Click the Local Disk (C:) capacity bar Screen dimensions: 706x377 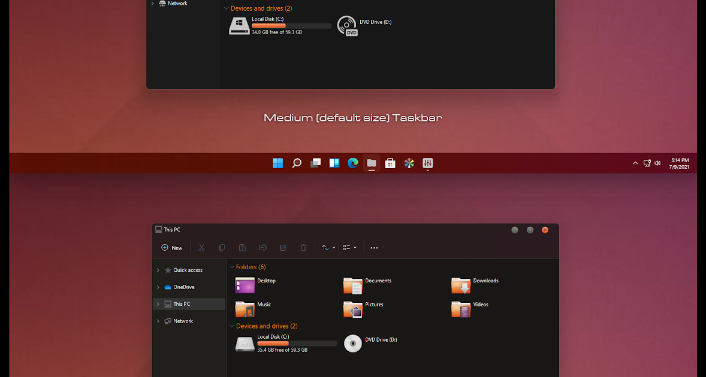pyautogui.click(x=297, y=344)
